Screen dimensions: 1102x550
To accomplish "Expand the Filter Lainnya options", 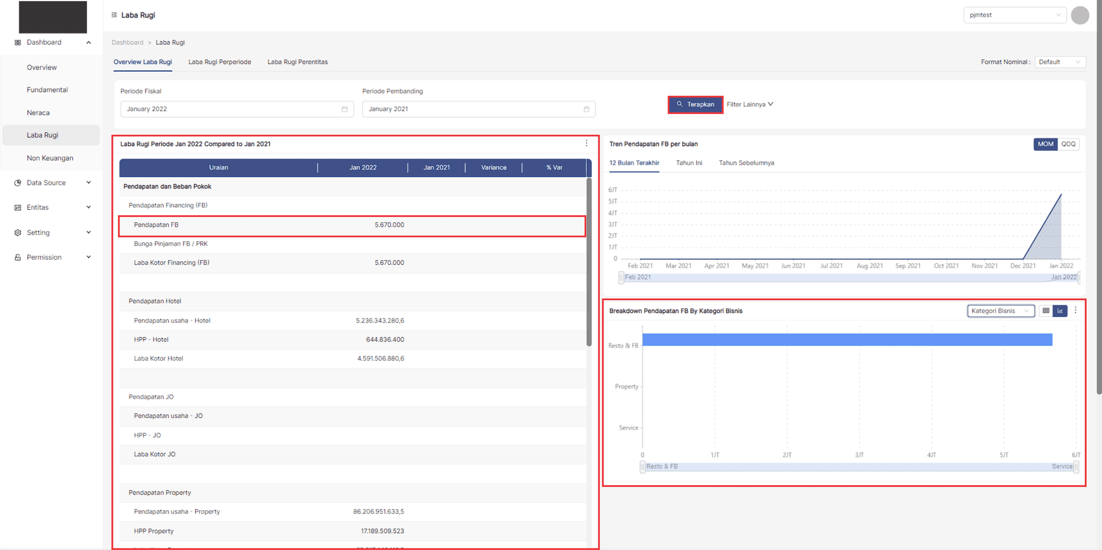I will click(749, 104).
